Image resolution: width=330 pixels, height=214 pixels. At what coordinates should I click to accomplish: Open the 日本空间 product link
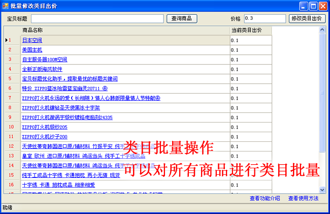pos(31,40)
